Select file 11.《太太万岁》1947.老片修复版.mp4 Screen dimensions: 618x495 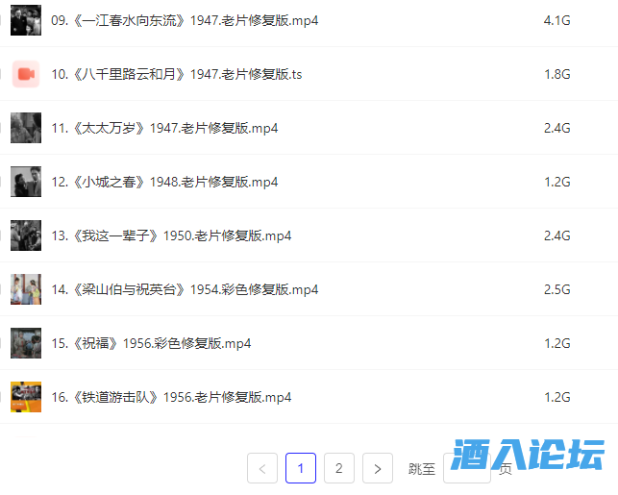tap(164, 128)
